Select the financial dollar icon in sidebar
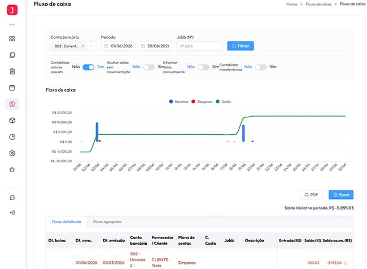367x269 pixels. [x=12, y=104]
